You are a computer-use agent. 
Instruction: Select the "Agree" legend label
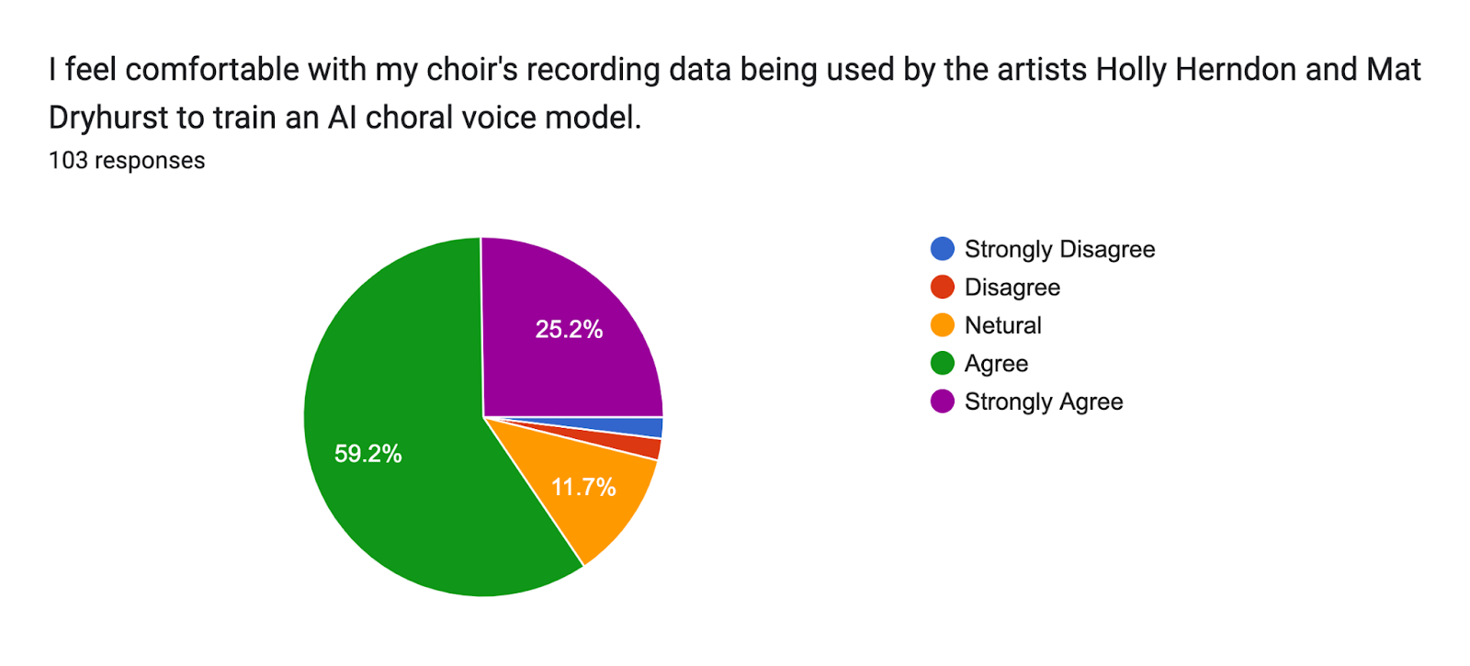coord(996,364)
